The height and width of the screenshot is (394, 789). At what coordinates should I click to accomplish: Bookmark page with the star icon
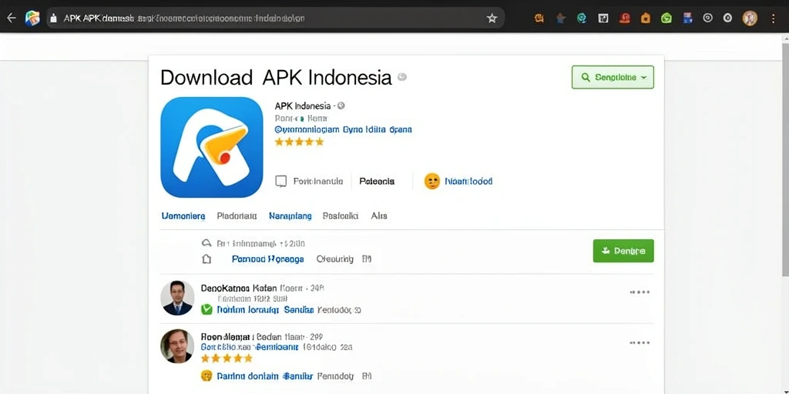[492, 18]
